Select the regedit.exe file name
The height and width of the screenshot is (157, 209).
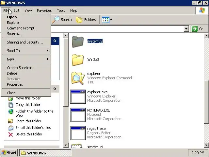click(96, 129)
